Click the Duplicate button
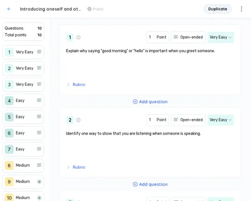The height and width of the screenshot is (201, 251). click(218, 9)
